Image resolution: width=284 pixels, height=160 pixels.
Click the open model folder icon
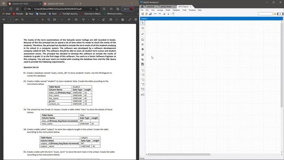click(146, 14)
